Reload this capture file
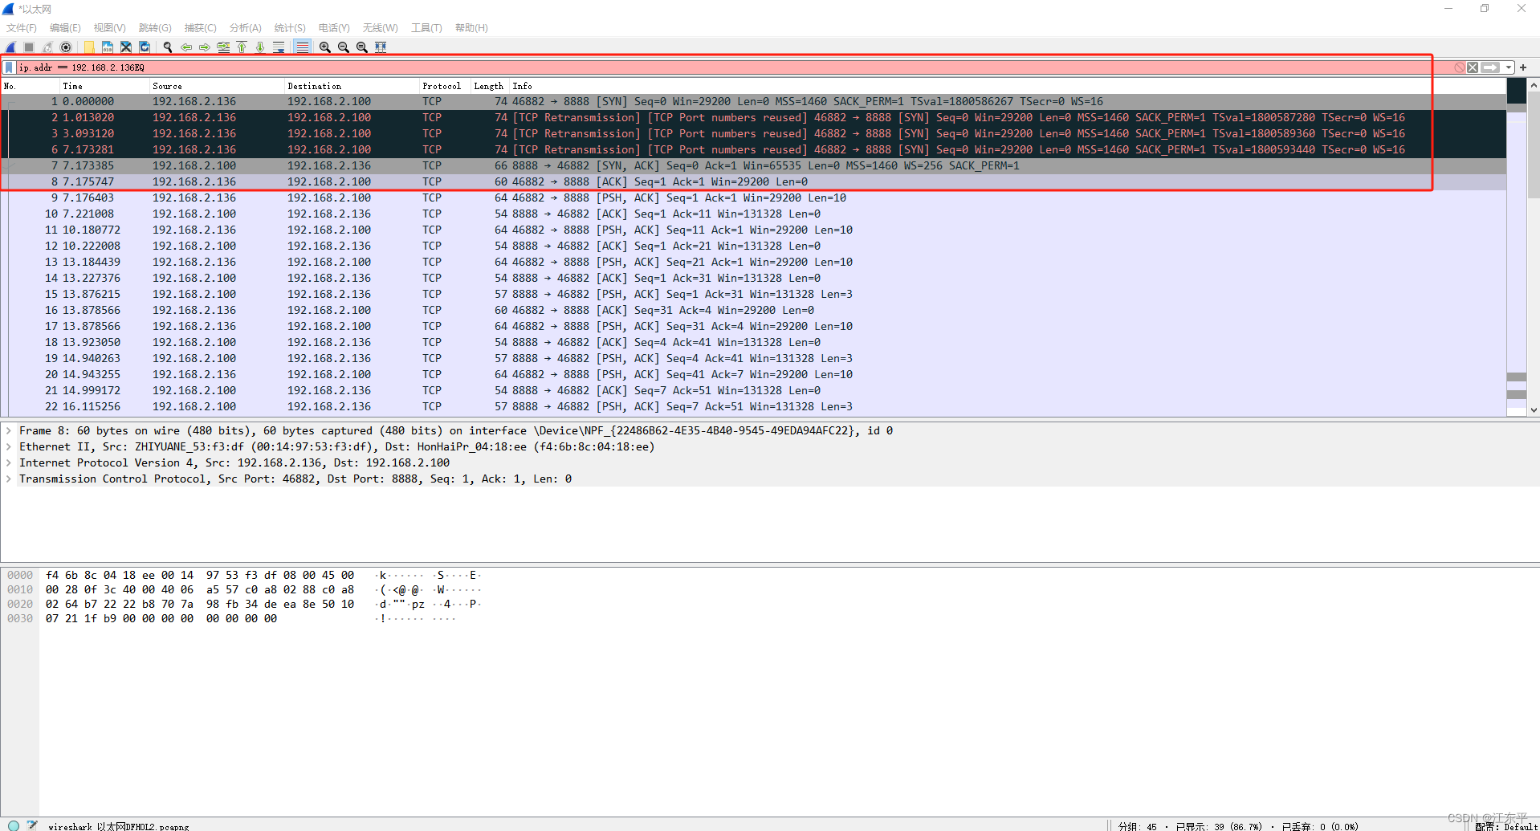This screenshot has height=831, width=1540. click(x=144, y=47)
